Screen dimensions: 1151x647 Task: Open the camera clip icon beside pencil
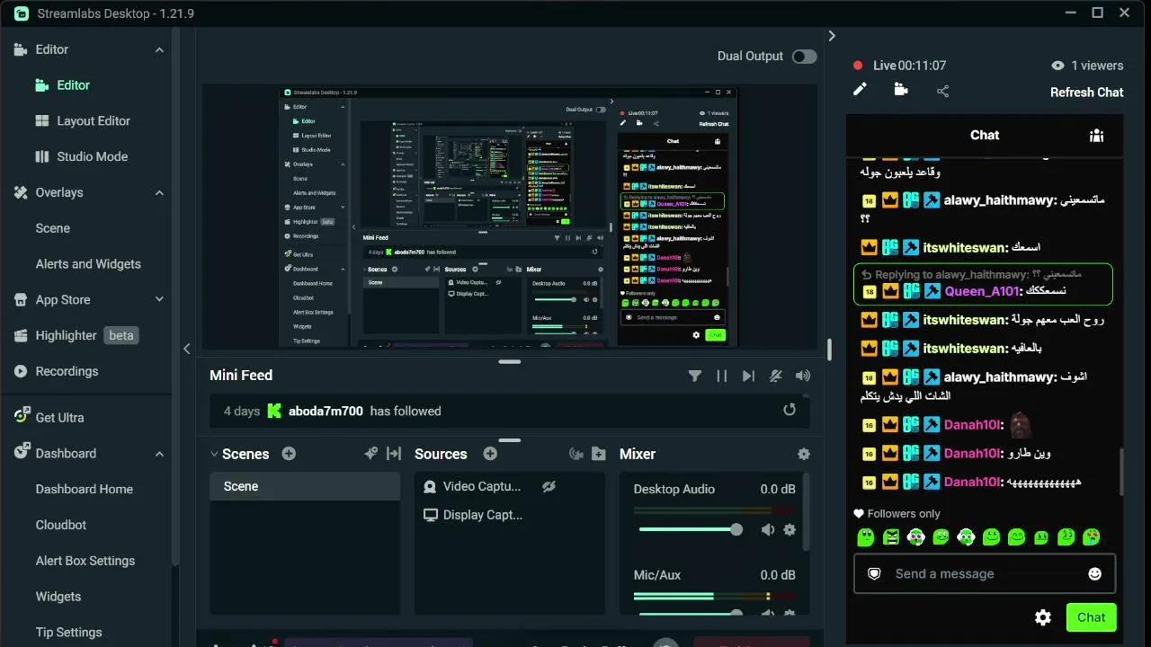pos(901,89)
